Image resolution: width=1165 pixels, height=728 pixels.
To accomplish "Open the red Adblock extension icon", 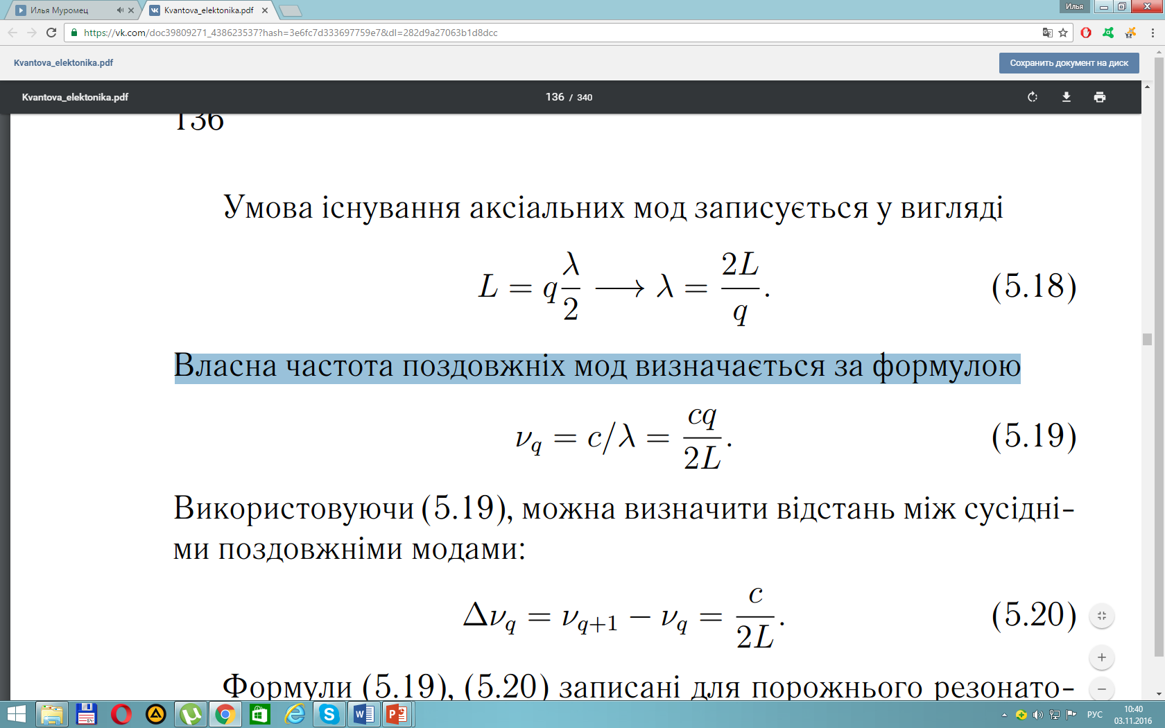I will click(1086, 33).
